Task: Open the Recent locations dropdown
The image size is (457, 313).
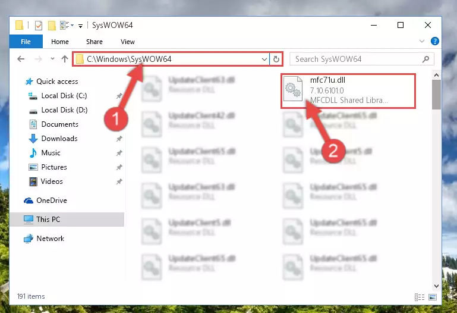Action: pos(52,59)
